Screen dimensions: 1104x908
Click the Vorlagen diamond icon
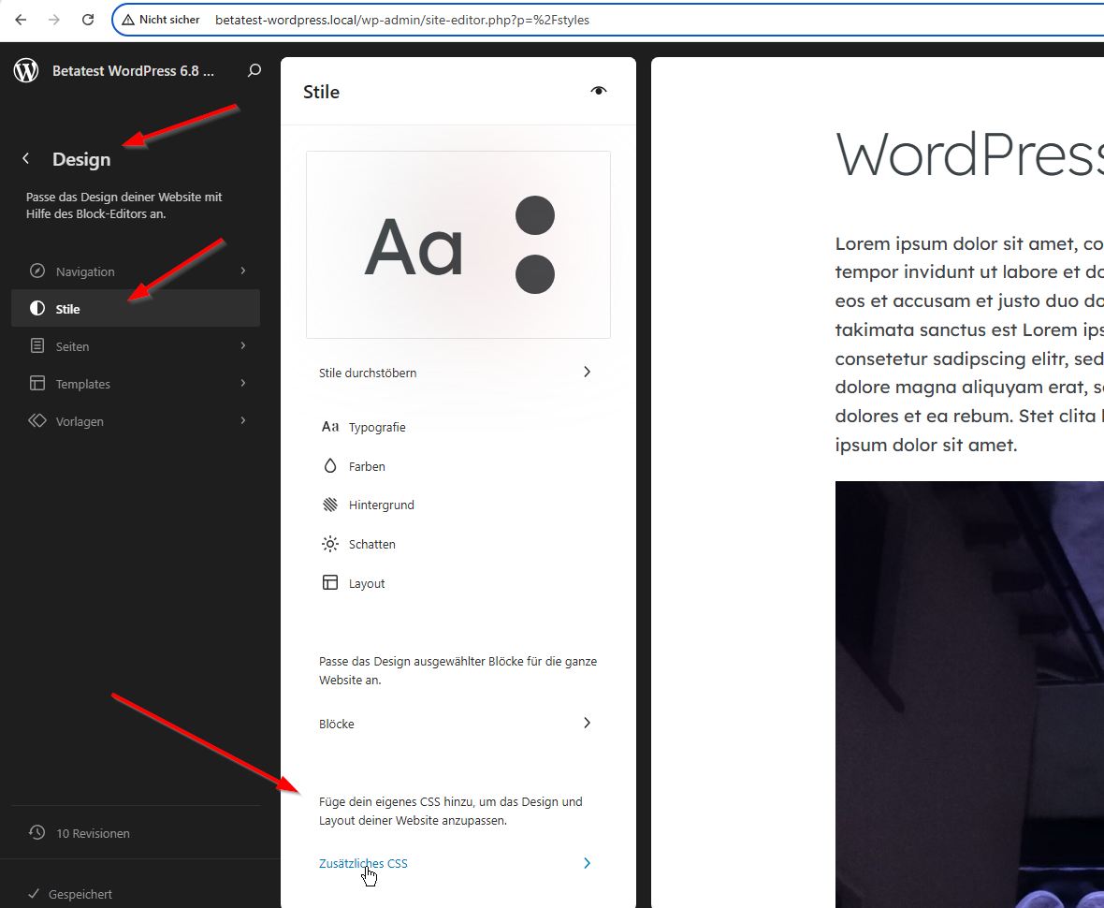(x=37, y=420)
